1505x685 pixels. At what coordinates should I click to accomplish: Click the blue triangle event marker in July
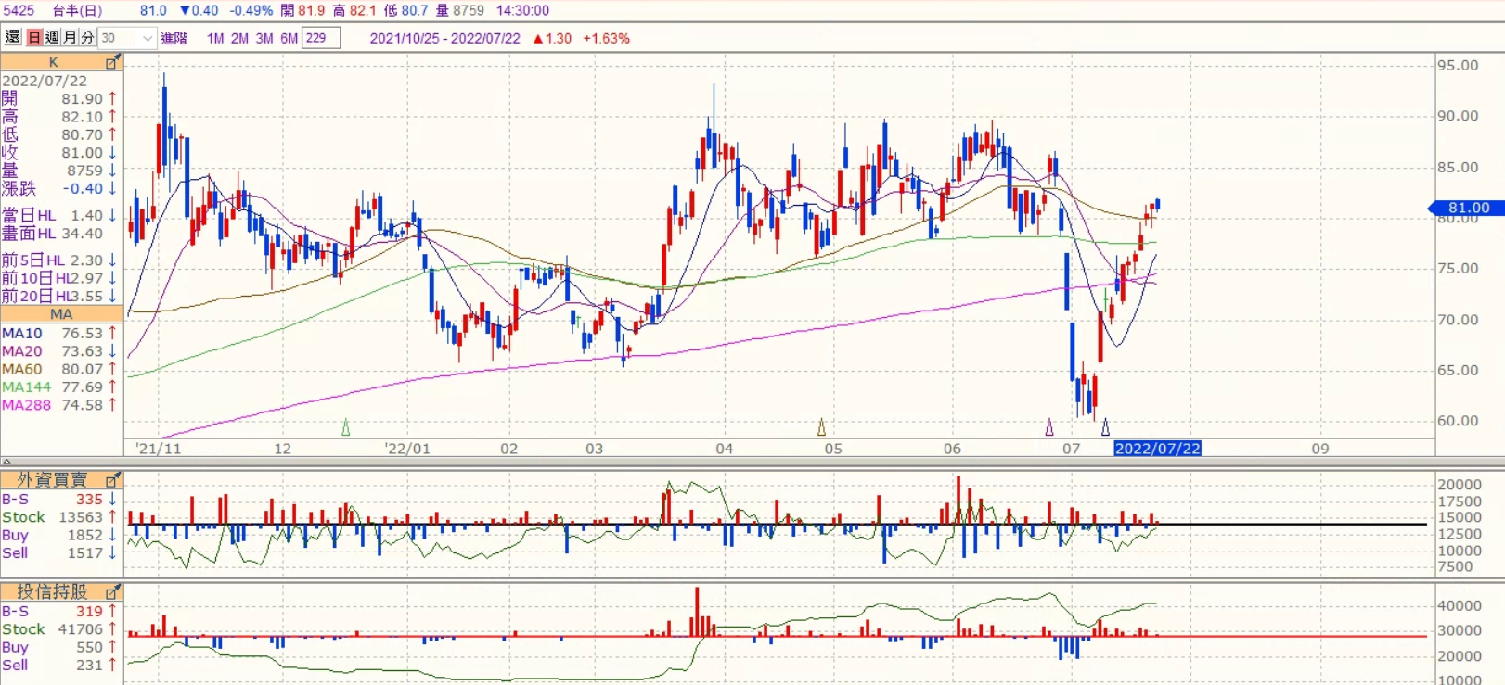(x=1105, y=427)
